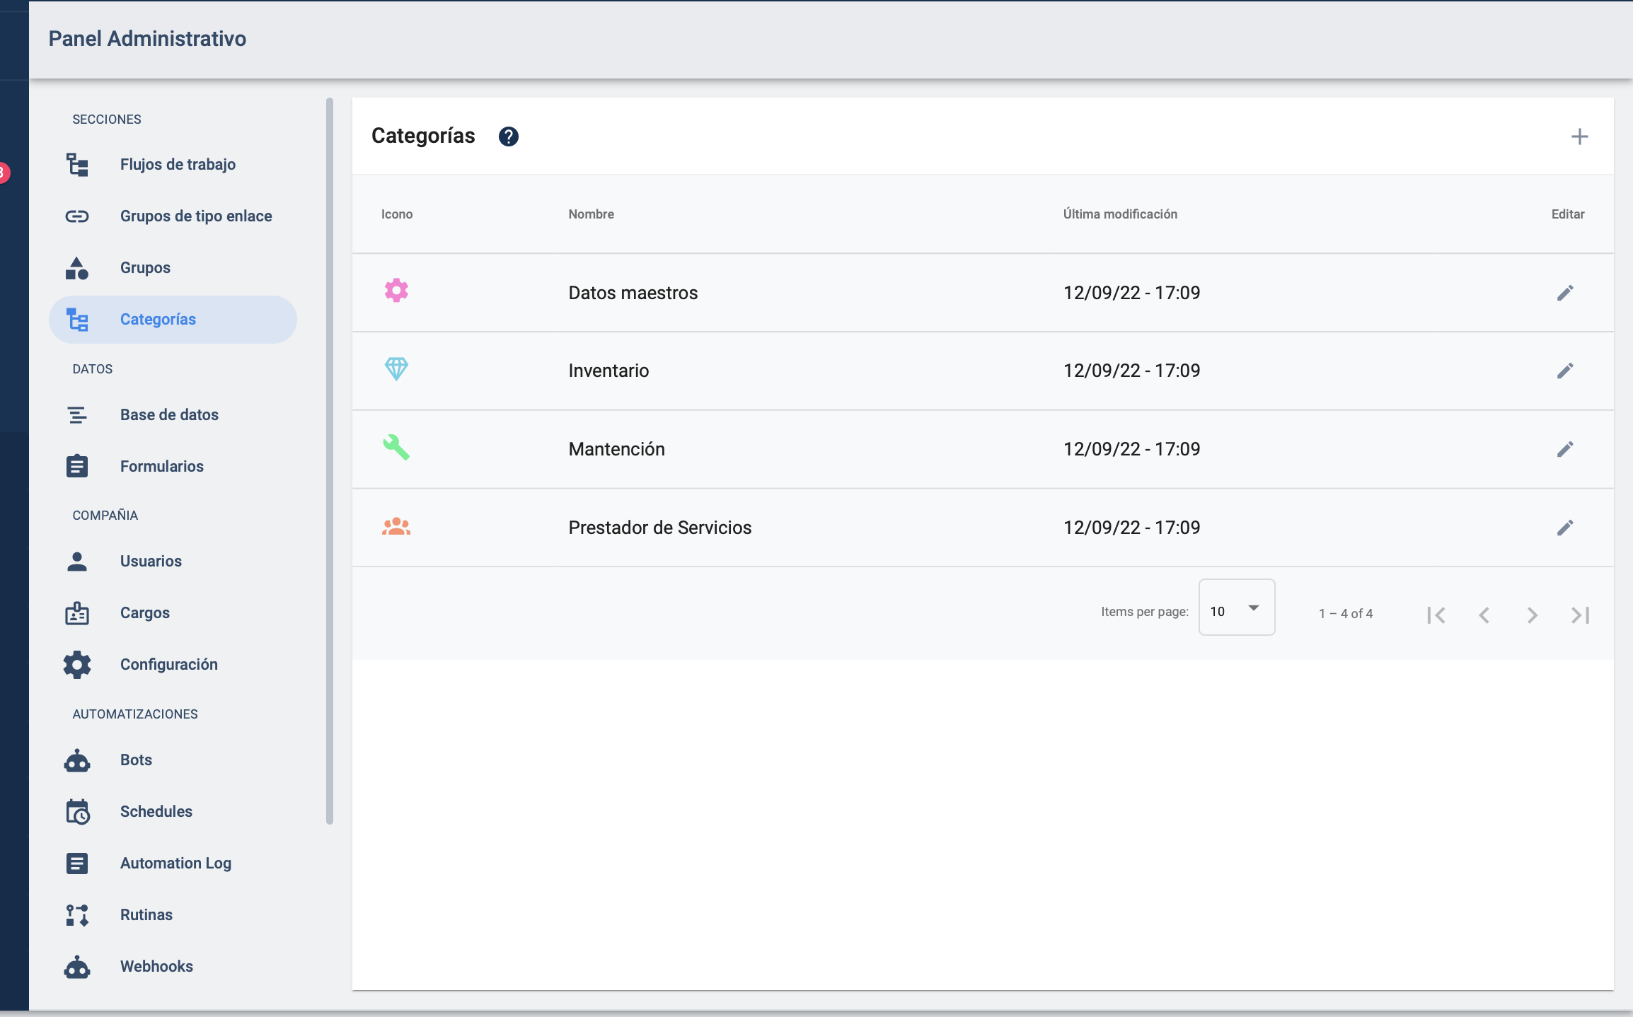This screenshot has height=1017, width=1633.
Task: Open the Configuración section
Action: click(168, 664)
